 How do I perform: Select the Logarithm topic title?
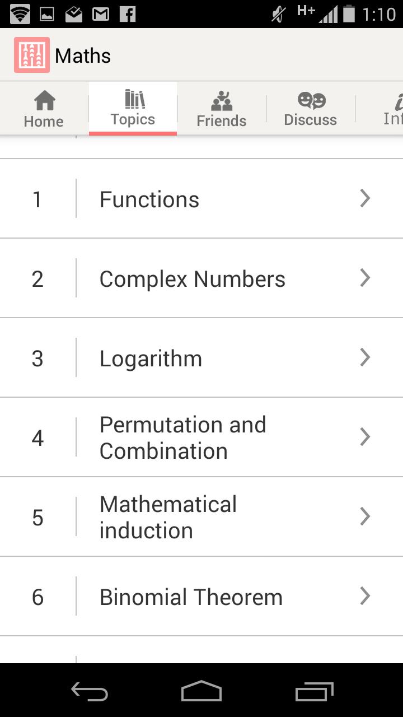[151, 358]
